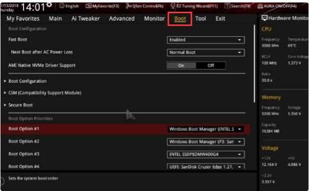Image resolution: width=309 pixels, height=191 pixels.
Task: Open the Ai Tweaker tab
Action: click(85, 19)
